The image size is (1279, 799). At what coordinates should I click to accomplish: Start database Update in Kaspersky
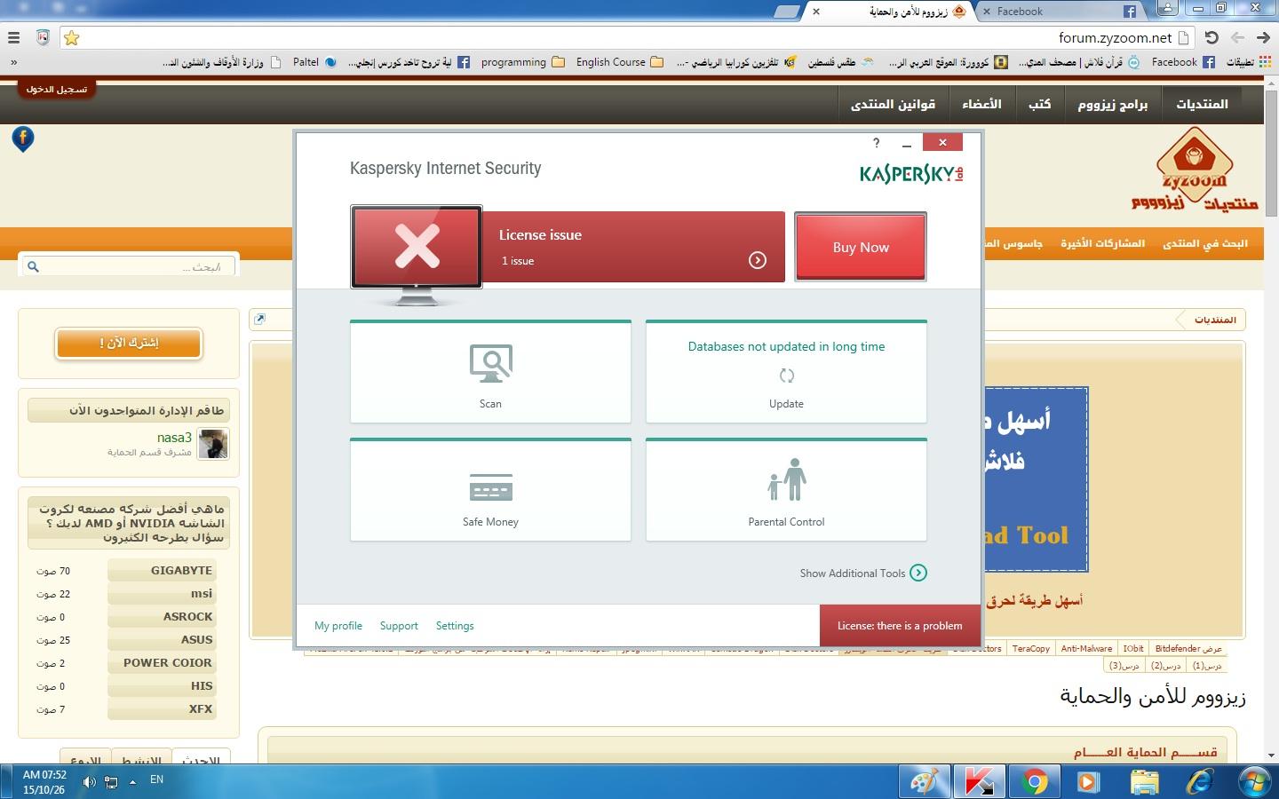pos(786,371)
